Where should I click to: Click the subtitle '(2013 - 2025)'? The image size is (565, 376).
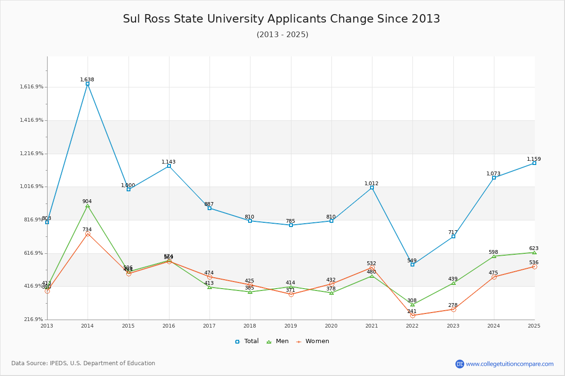pyautogui.click(x=282, y=35)
